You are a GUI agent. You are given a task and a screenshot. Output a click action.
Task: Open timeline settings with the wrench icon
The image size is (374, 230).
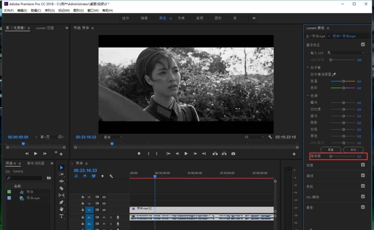click(110, 176)
